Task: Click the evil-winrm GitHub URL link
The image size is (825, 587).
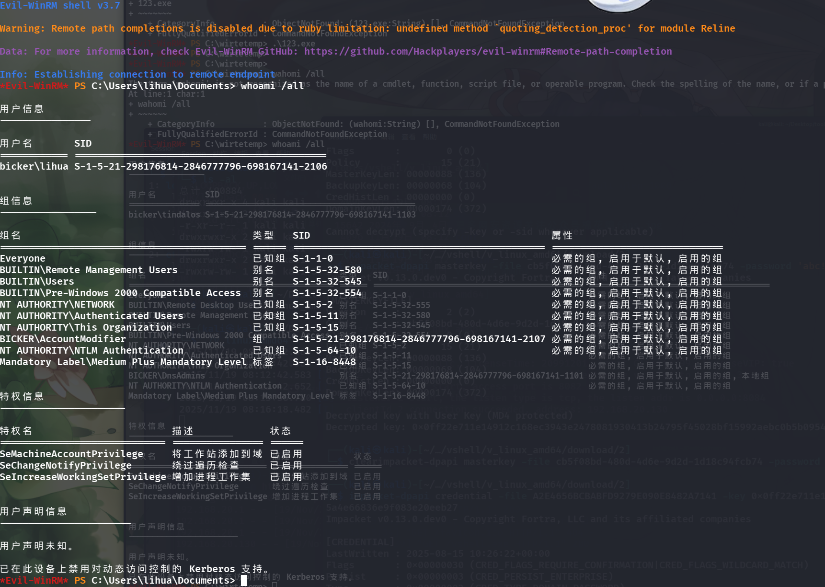Action: click(488, 51)
